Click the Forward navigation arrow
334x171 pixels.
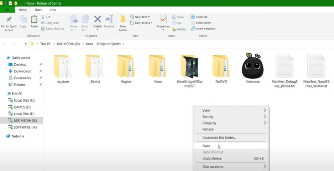[13, 44]
